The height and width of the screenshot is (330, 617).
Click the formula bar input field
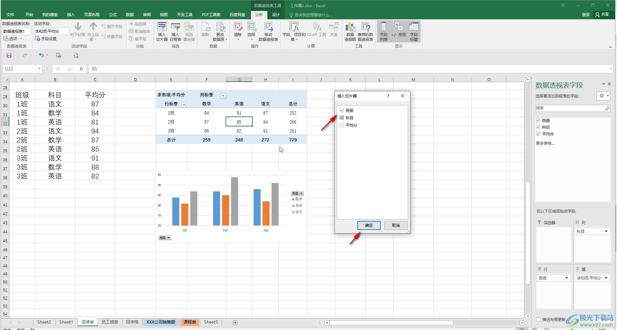coord(350,69)
